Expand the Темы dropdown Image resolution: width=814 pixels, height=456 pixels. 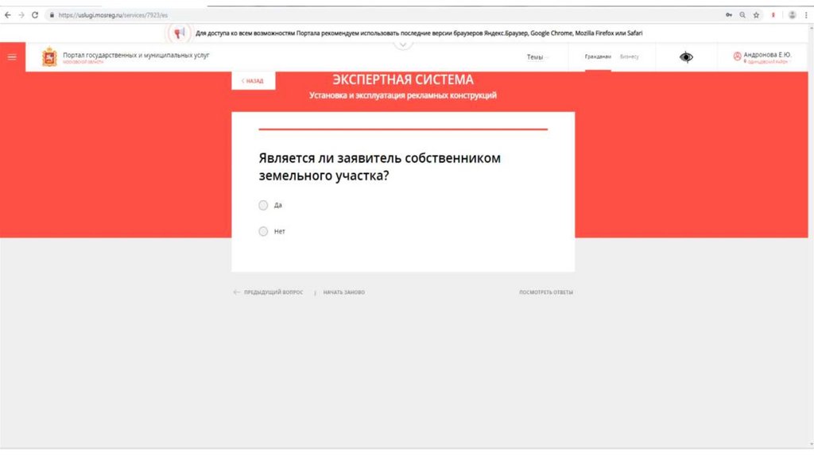pos(537,57)
